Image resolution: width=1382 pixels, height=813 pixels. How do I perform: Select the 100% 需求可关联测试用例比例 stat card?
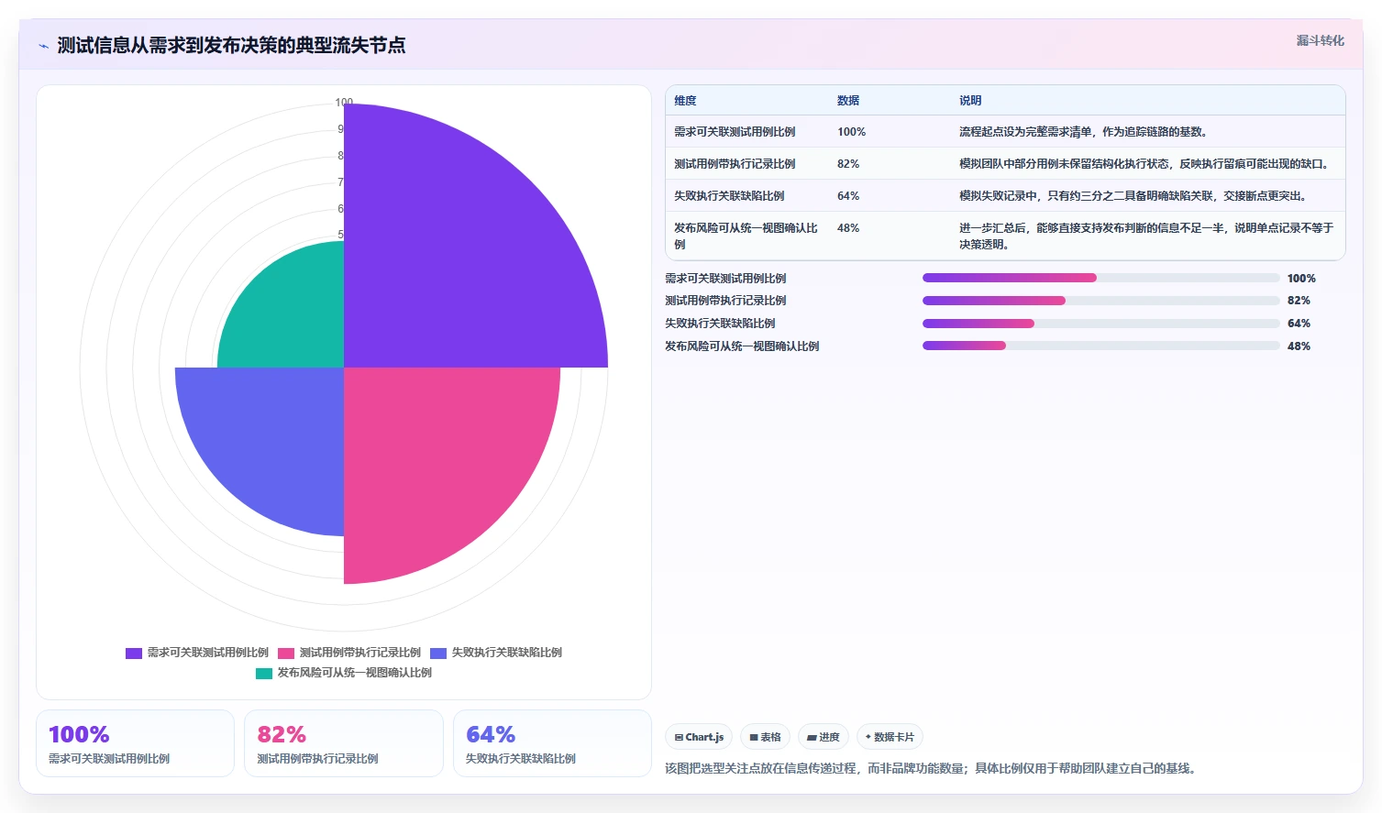coord(135,743)
